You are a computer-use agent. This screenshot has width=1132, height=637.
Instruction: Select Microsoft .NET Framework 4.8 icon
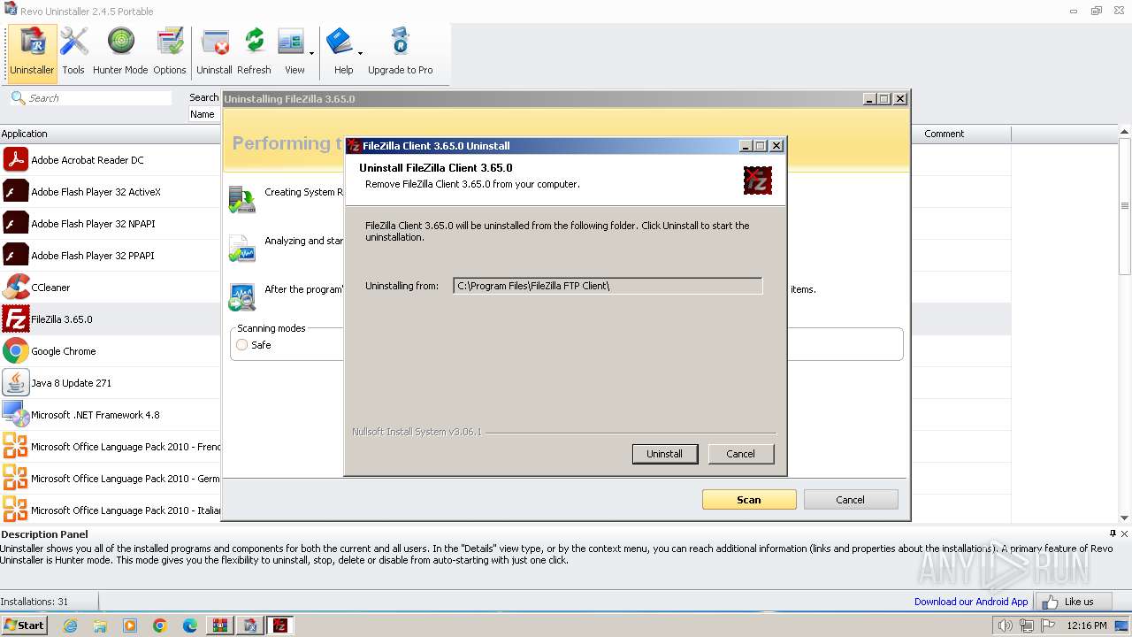tap(16, 415)
